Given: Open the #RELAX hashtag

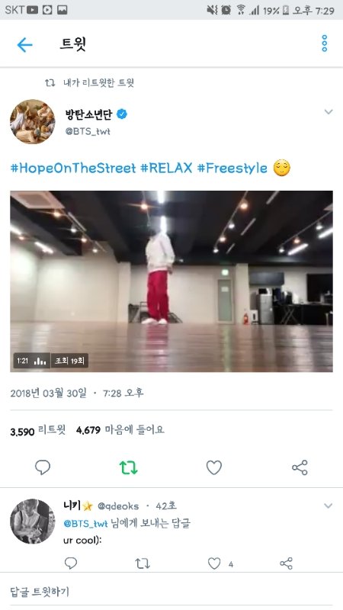Looking at the screenshot, I should pyautogui.click(x=166, y=168).
